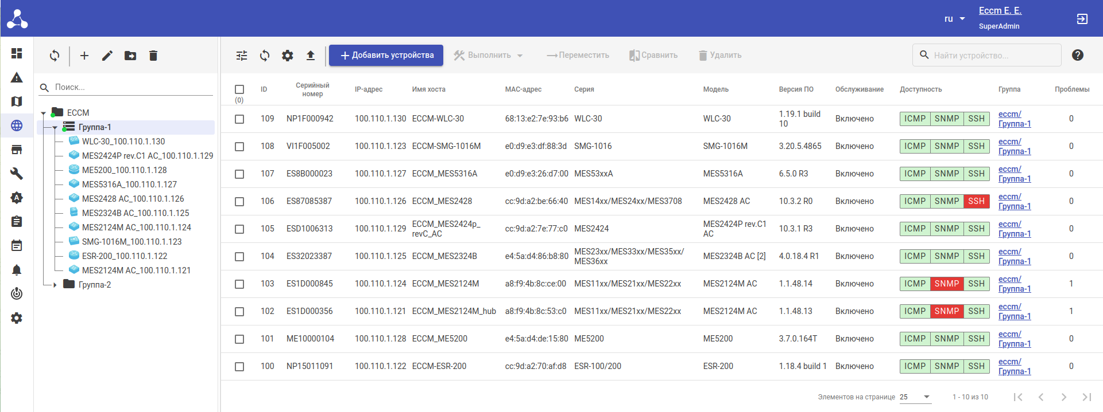Click the upload icon in device toolbar
This screenshot has width=1103, height=412.
(x=311, y=56)
